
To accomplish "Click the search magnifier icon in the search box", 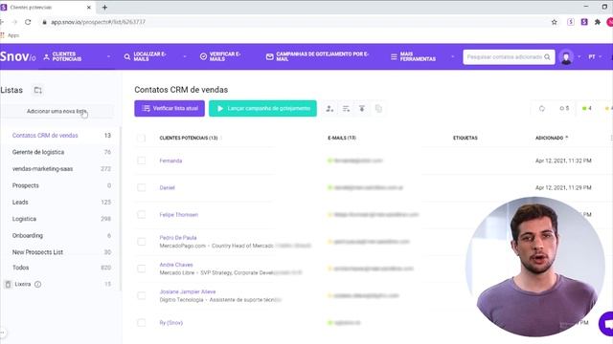I will [547, 57].
